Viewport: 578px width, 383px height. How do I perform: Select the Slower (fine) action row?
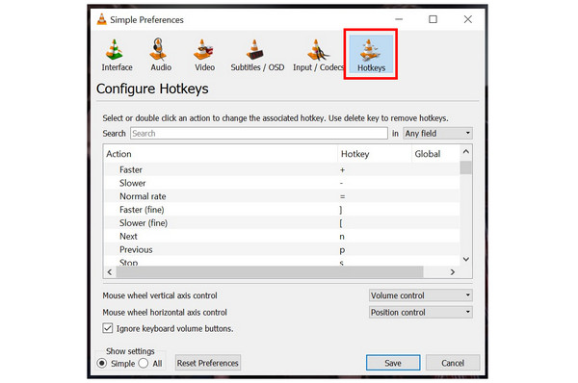coord(282,223)
